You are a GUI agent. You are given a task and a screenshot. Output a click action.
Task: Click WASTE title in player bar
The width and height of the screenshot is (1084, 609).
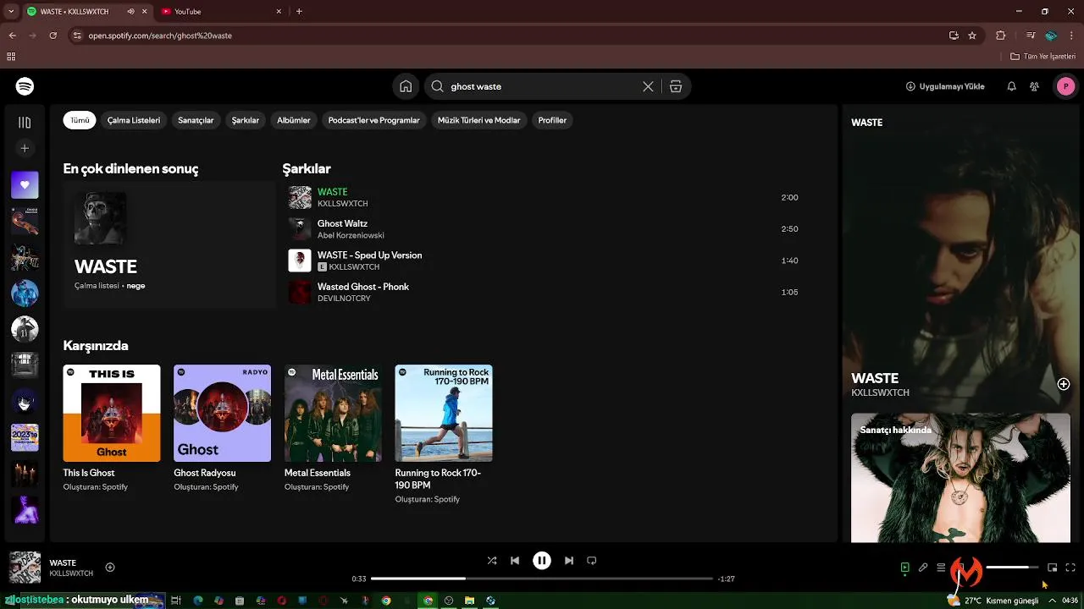click(x=63, y=562)
